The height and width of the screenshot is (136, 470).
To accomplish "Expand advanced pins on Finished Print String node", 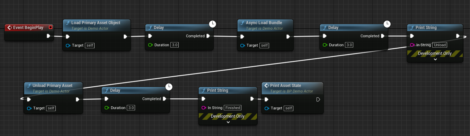I will pos(228,122).
